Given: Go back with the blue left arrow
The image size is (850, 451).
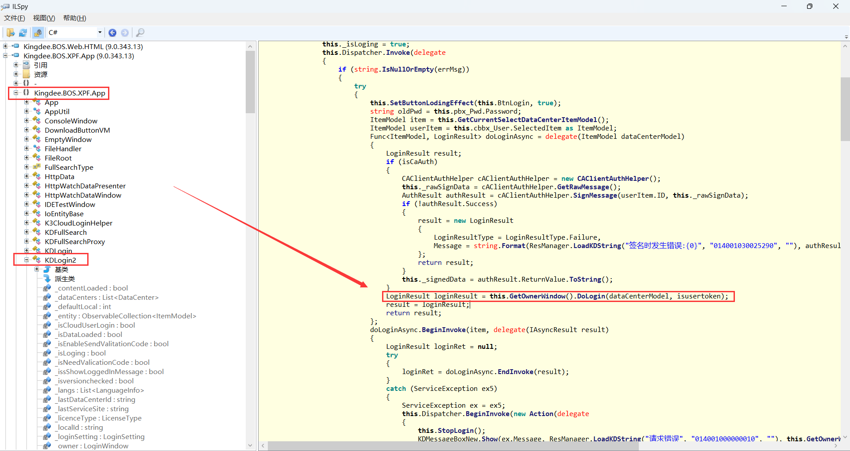Looking at the screenshot, I should (x=112, y=33).
